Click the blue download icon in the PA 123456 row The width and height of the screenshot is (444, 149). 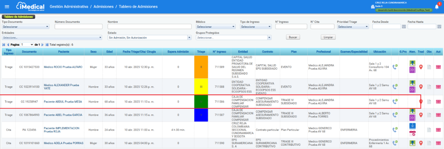[412, 126]
